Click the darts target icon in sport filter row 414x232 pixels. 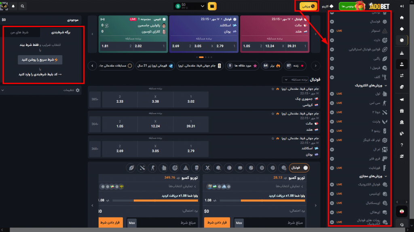175,168
